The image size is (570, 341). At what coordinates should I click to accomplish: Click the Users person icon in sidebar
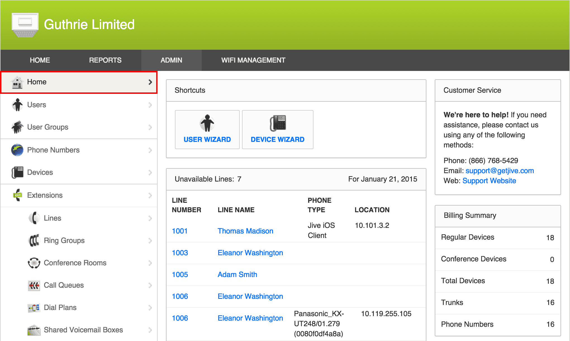[17, 105]
